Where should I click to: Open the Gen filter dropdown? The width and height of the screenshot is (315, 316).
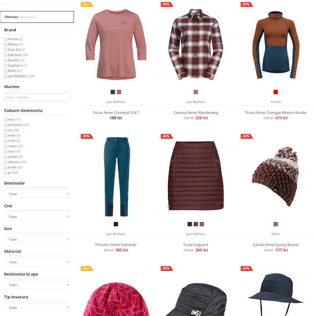tap(37, 240)
